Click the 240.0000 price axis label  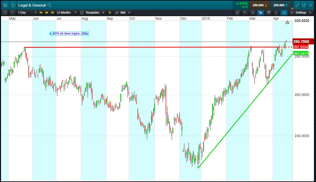point(302,136)
